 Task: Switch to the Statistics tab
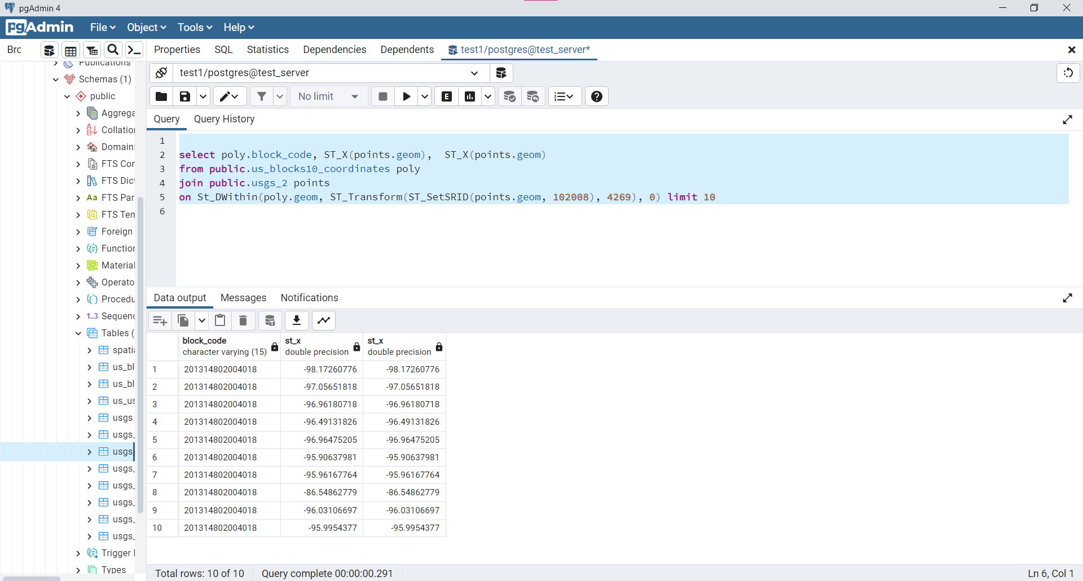click(x=268, y=50)
